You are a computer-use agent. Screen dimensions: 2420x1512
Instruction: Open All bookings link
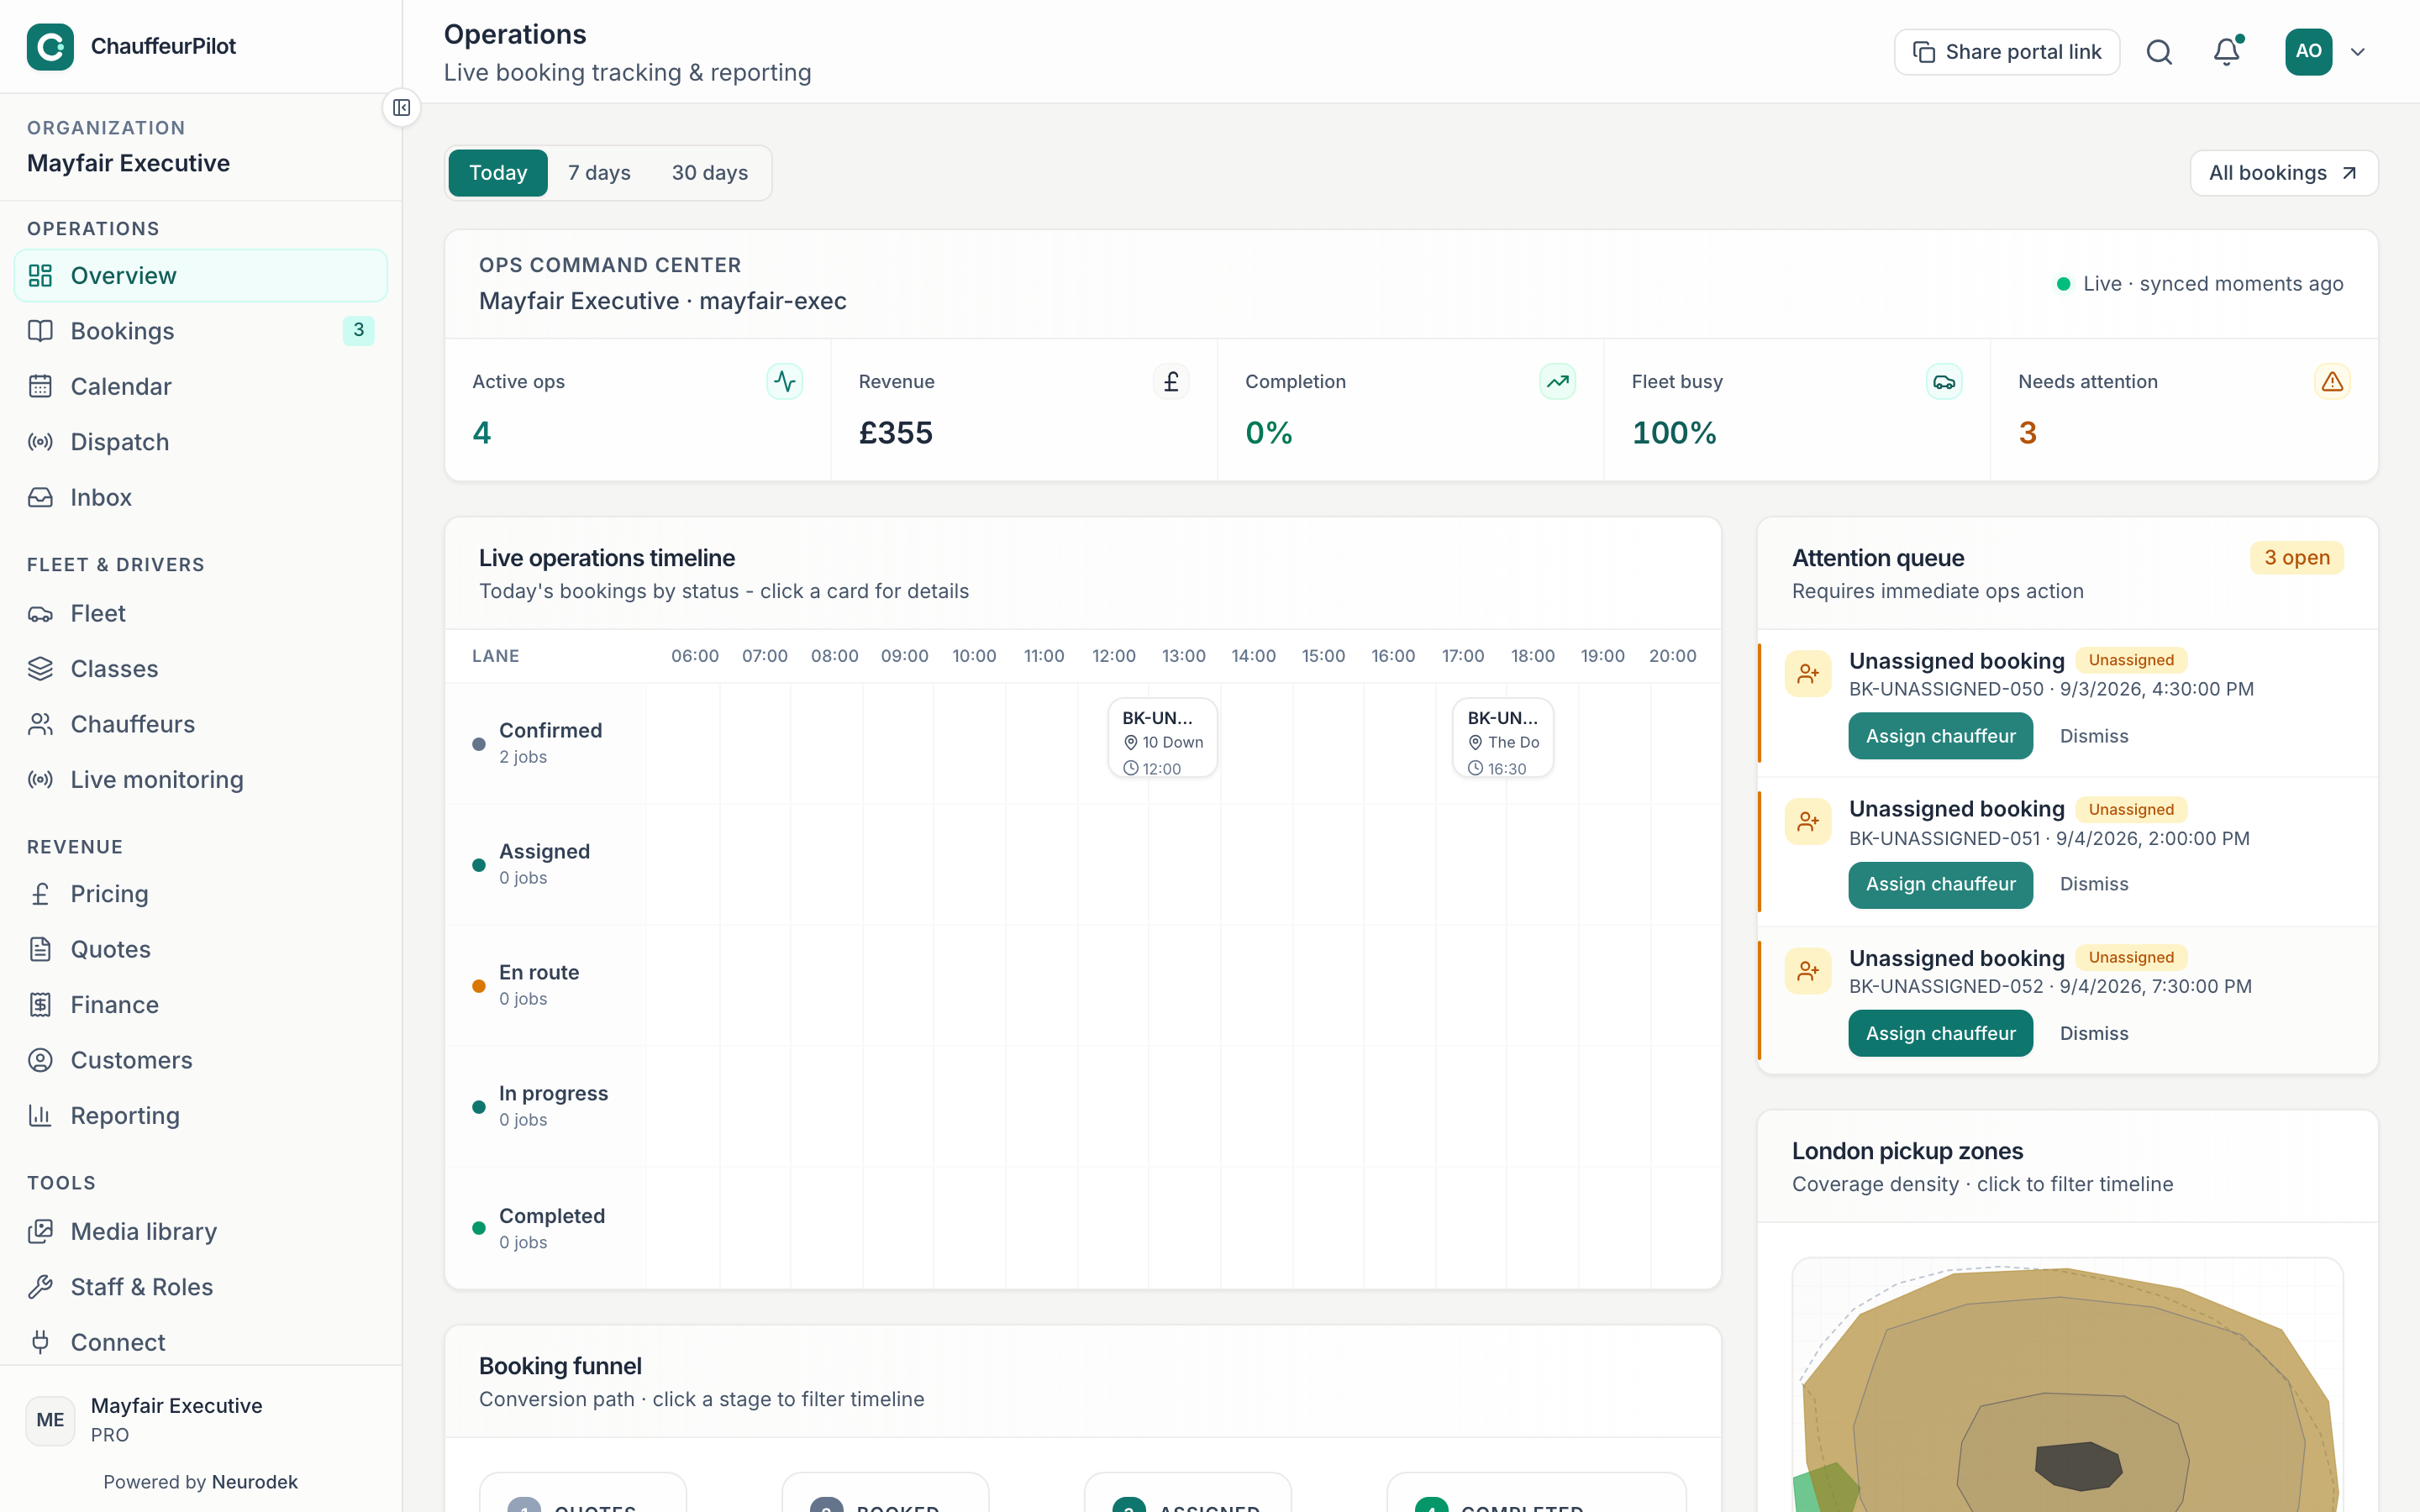click(2283, 173)
